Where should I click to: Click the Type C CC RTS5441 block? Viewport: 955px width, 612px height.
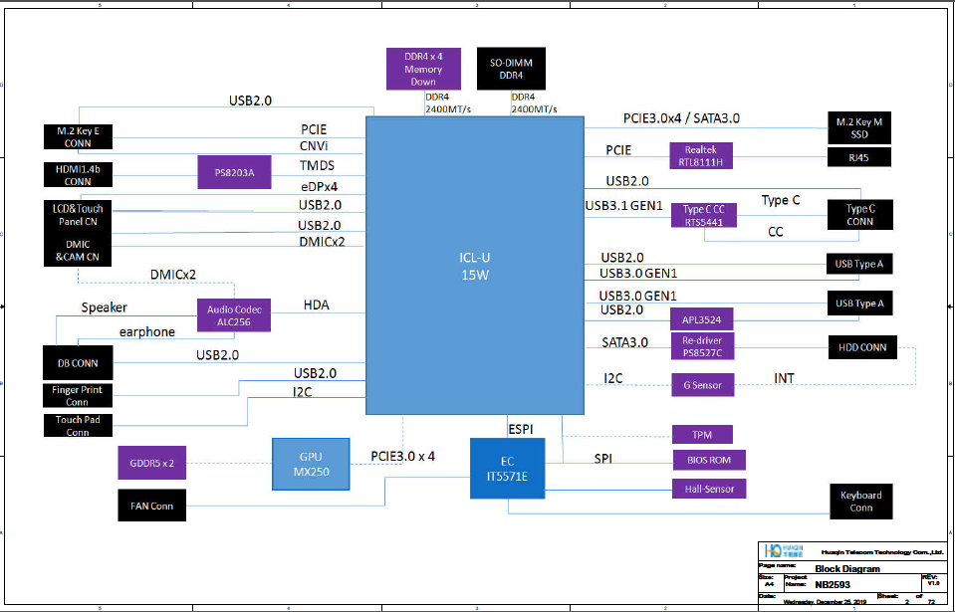(x=704, y=215)
